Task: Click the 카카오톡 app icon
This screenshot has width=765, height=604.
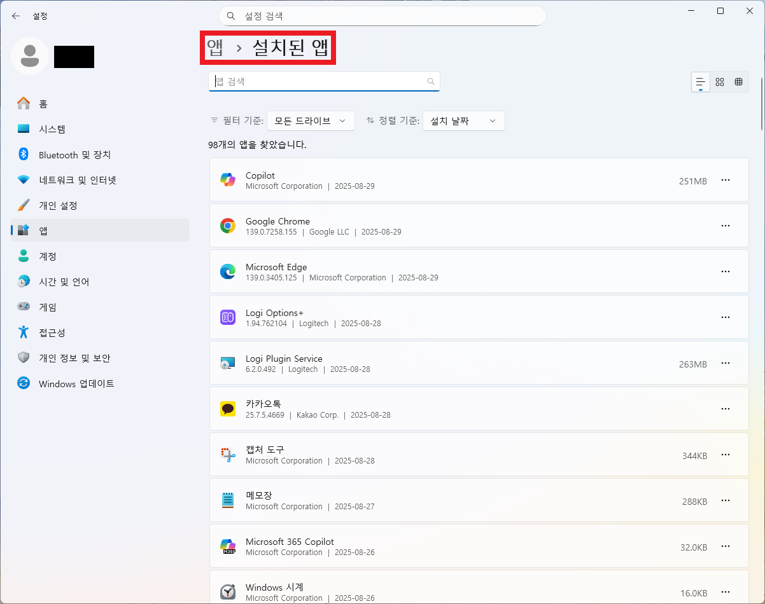Action: [228, 409]
